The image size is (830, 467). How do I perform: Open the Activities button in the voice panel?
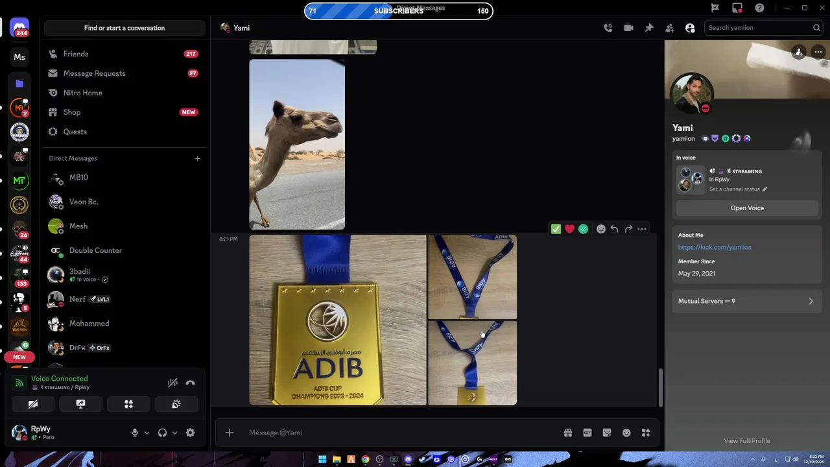coord(128,404)
